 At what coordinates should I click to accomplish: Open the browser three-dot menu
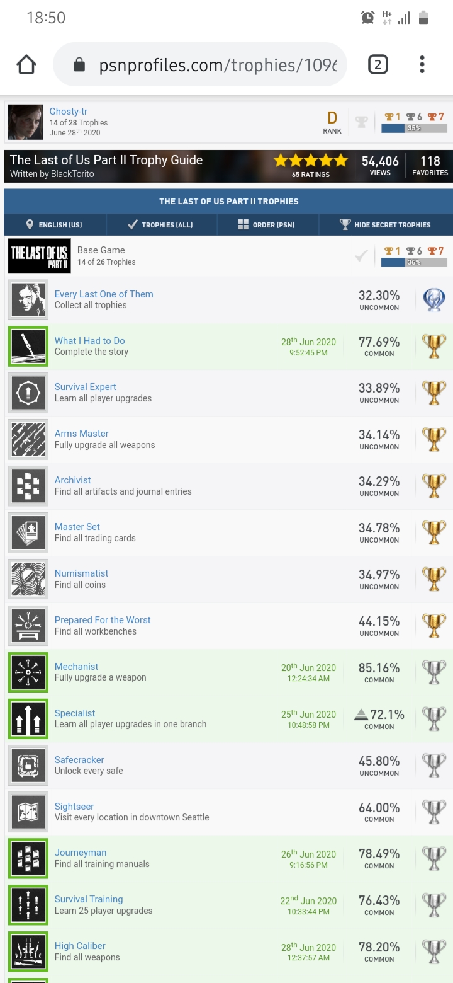point(422,64)
